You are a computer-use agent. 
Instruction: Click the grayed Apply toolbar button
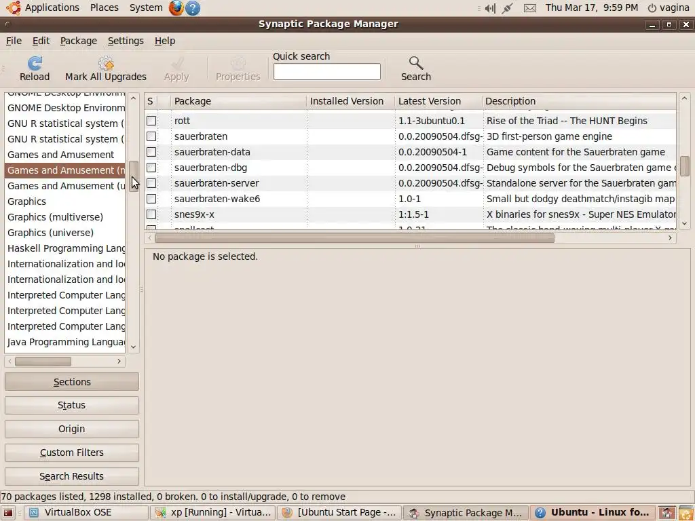pyautogui.click(x=176, y=69)
